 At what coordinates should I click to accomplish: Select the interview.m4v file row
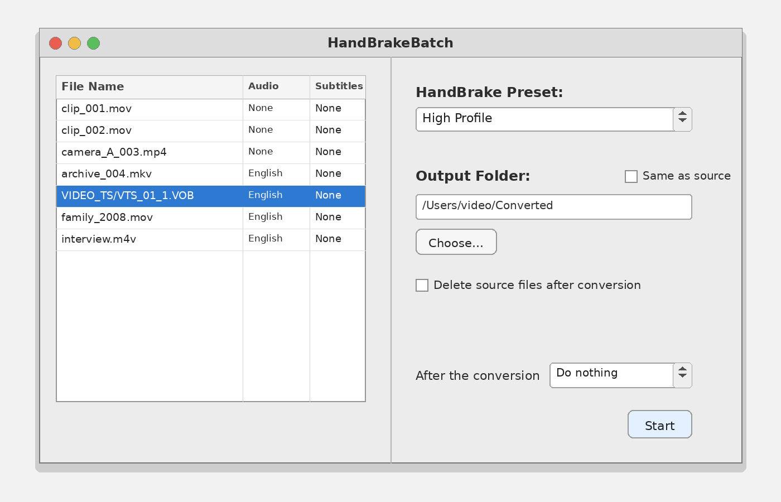click(x=211, y=240)
